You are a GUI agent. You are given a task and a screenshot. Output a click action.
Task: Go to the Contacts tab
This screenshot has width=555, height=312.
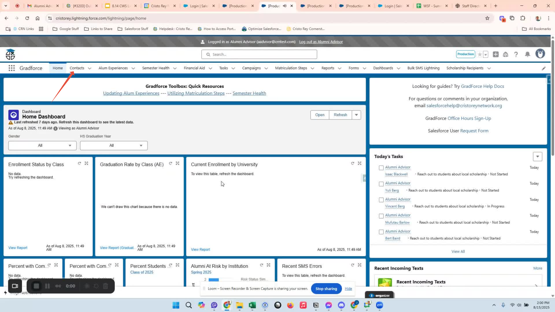77,68
